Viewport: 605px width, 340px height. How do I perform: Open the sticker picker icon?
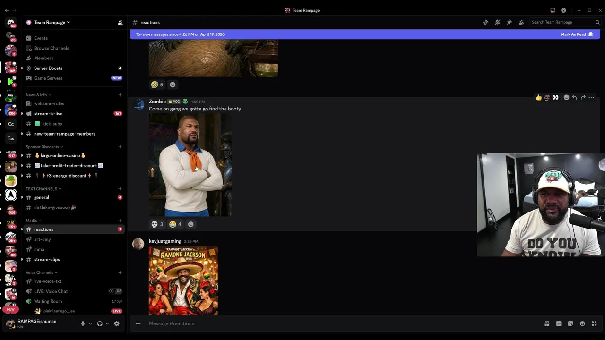(x=570, y=323)
